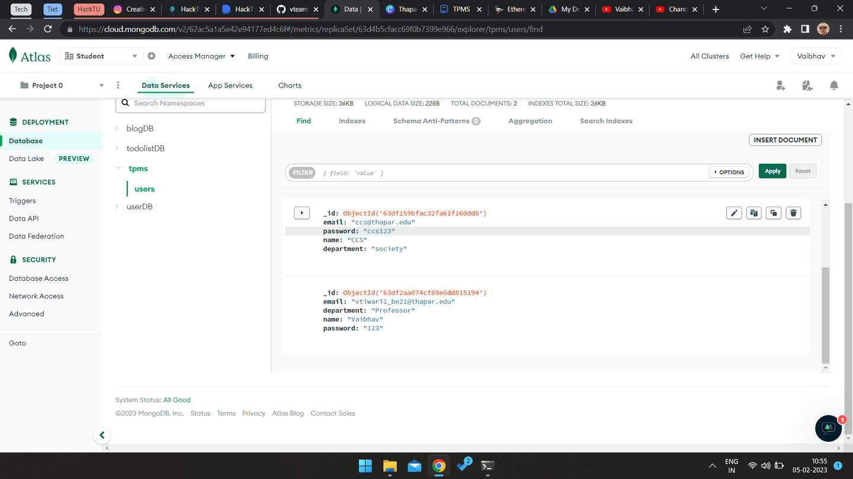Open Billing page

point(258,56)
